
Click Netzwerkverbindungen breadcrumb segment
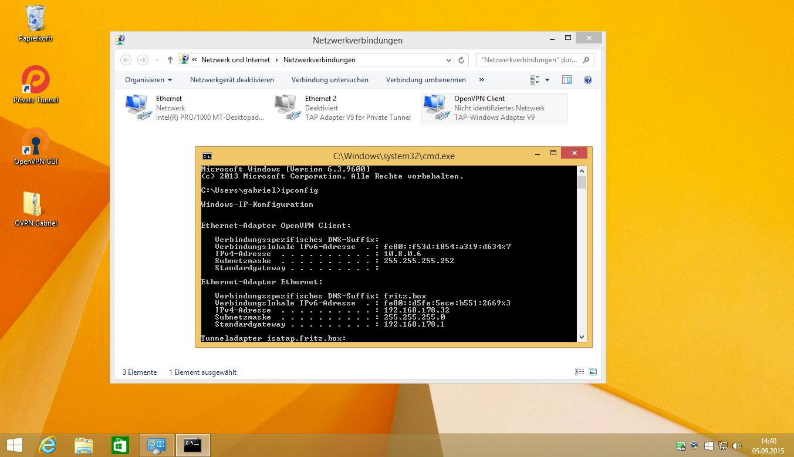pyautogui.click(x=319, y=60)
